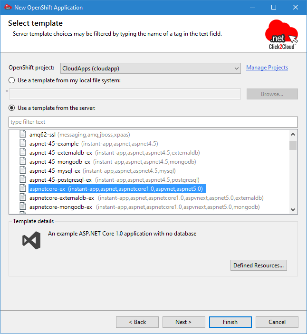Click the aspnetcore-externaldb-ex template icon
The image size is (307, 334).
[x=23, y=197]
